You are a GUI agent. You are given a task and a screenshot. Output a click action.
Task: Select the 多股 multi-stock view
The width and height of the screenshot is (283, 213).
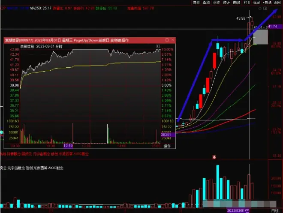(217, 2)
